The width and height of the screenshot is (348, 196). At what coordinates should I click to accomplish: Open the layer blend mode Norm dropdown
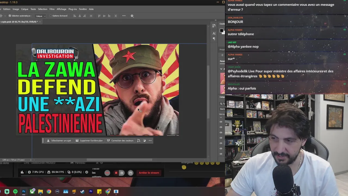pyautogui.click(x=222, y=109)
